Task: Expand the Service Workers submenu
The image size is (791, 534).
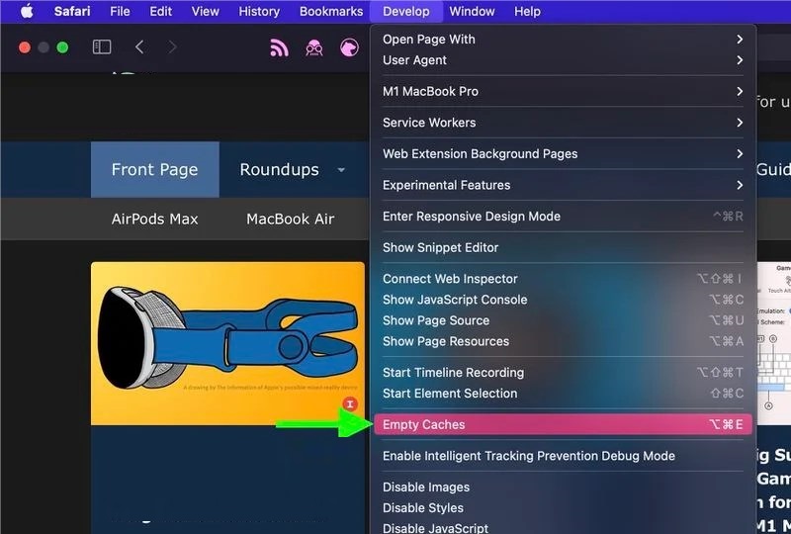Action: 563,123
